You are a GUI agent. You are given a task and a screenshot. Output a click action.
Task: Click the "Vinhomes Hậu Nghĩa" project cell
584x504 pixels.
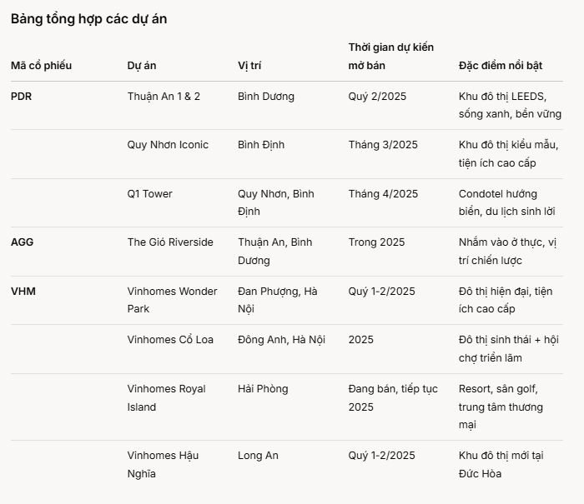[x=163, y=464]
